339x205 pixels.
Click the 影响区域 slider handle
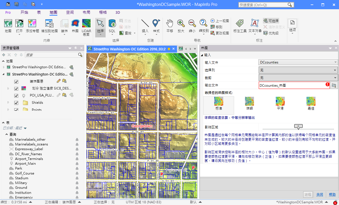click(298, 127)
